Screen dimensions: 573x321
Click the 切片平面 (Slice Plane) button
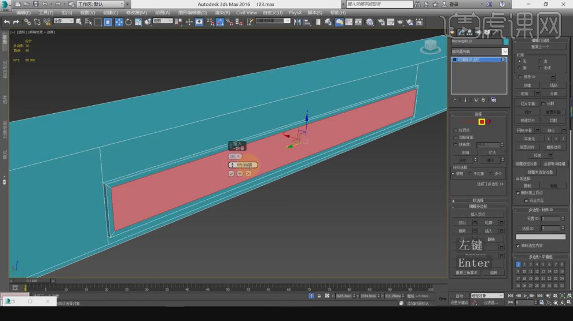click(x=527, y=103)
